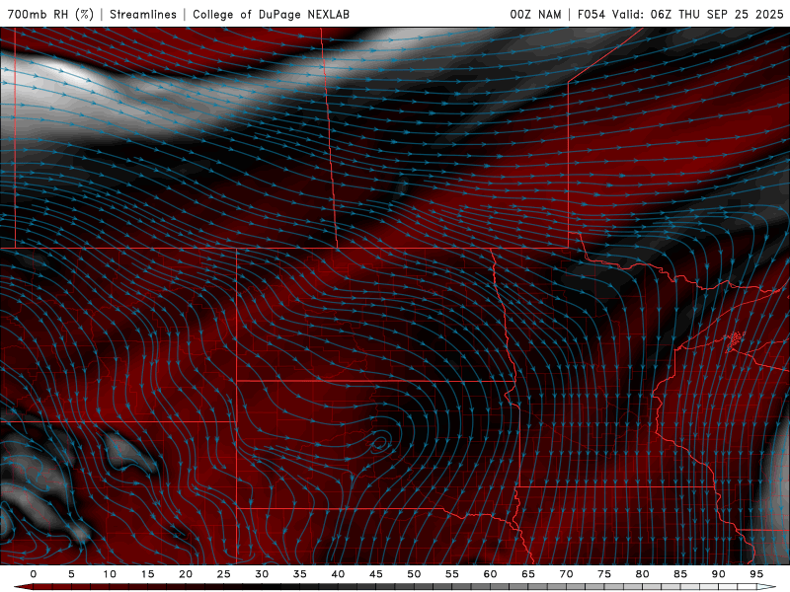Viewport: 790px width, 592px height.
Task: Click the colorbar label "20"
Action: [x=186, y=574]
